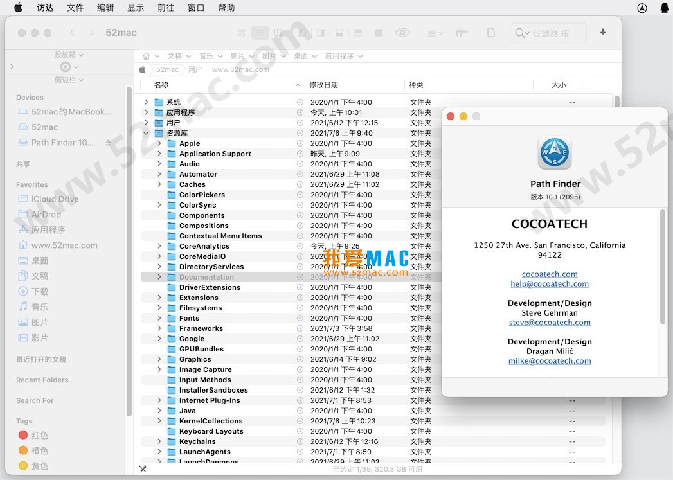Open the 文稿 dropdown in favorites bar
The width and height of the screenshot is (673, 480).
point(179,56)
